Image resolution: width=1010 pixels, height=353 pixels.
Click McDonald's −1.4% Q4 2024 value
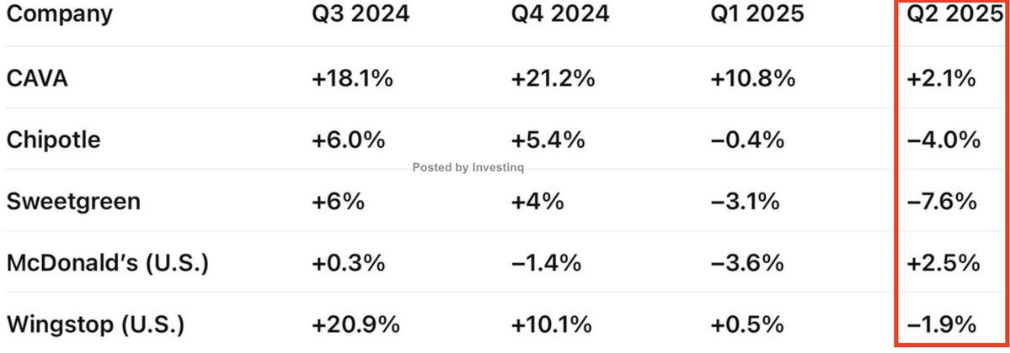[546, 264]
